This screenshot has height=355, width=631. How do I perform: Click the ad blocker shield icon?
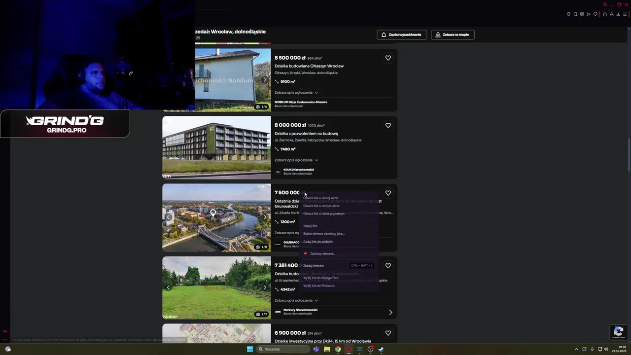pos(582,14)
